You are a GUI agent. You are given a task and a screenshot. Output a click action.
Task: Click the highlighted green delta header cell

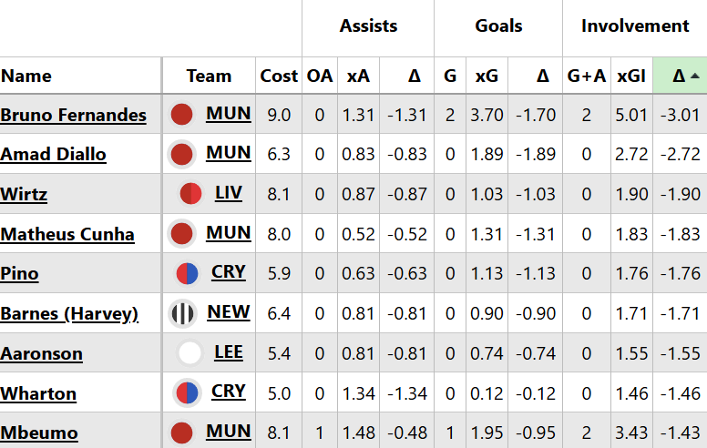(680, 76)
